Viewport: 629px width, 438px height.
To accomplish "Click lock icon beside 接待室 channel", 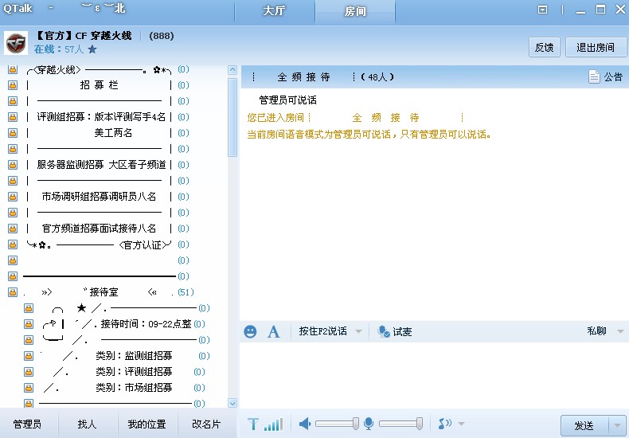I will click(13, 292).
